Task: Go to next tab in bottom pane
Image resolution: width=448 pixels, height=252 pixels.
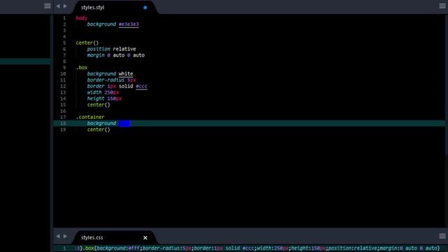Action: click(x=65, y=237)
